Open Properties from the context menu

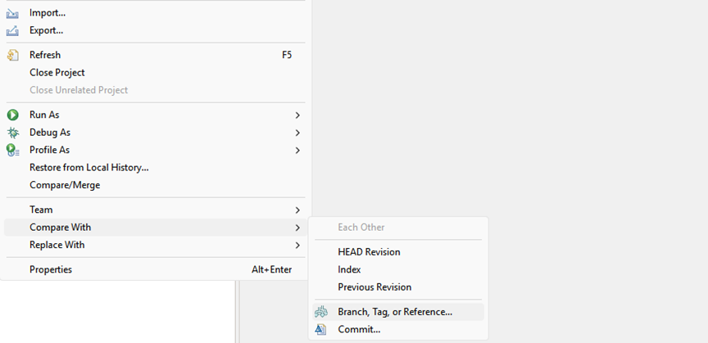(x=51, y=270)
